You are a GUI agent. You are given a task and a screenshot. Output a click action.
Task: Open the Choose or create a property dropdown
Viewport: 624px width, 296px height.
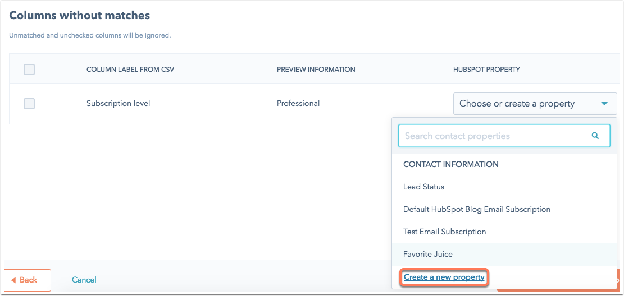535,104
